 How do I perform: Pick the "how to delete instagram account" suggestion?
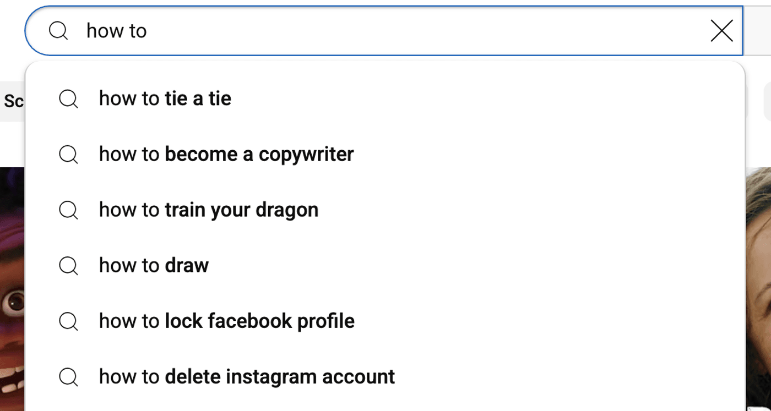pos(247,377)
